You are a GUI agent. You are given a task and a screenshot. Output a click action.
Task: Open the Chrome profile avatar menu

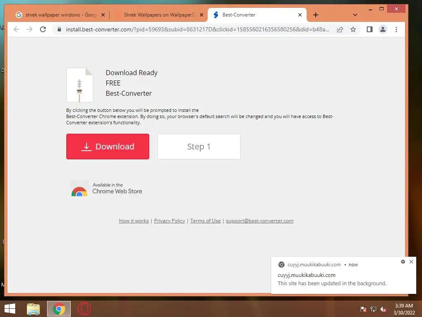[383, 29]
